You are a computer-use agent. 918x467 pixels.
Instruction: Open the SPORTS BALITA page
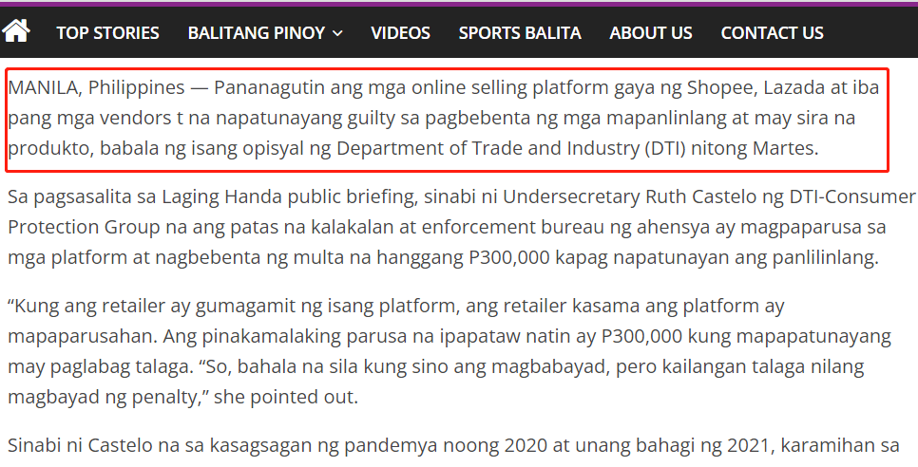(520, 33)
